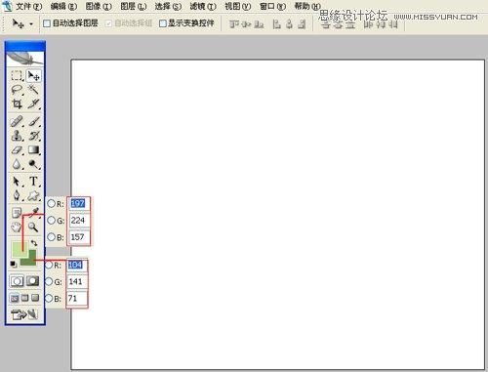Select the B radio beside value 71
This screenshot has height=372, width=488.
click(x=49, y=298)
